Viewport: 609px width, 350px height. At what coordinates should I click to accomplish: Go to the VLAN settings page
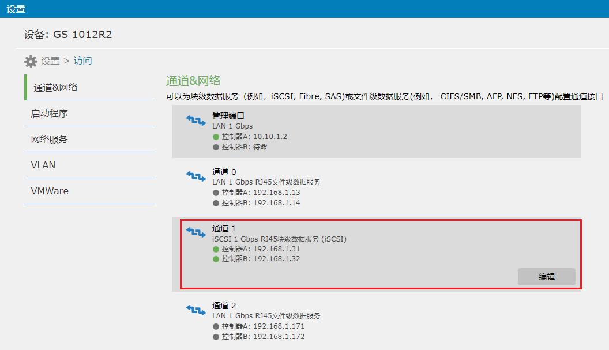(x=43, y=165)
